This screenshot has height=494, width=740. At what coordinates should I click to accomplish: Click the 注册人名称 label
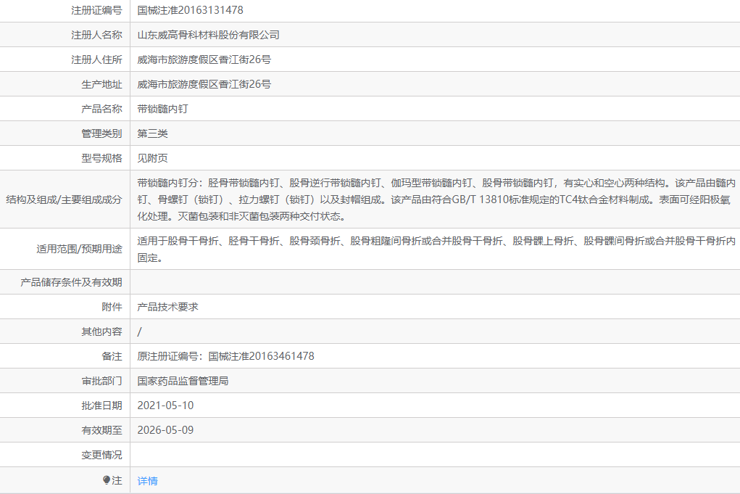[x=96, y=35]
